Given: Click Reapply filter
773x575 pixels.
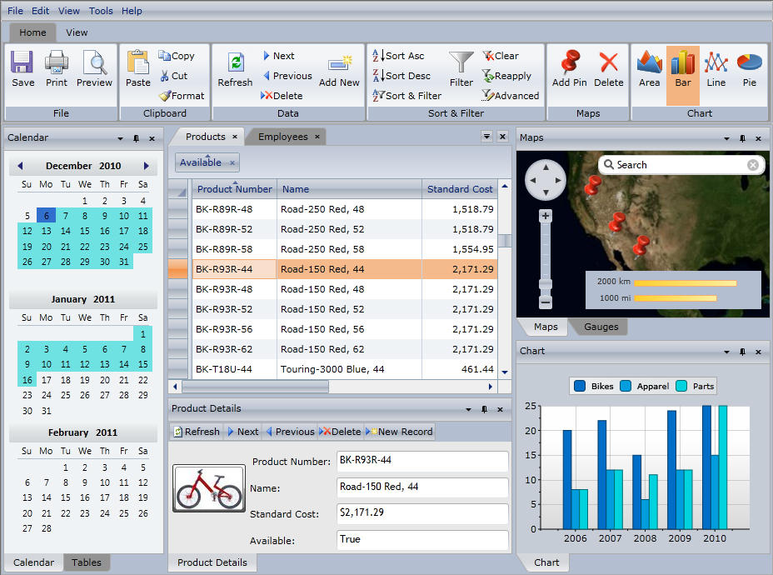Looking at the screenshot, I should [506, 76].
